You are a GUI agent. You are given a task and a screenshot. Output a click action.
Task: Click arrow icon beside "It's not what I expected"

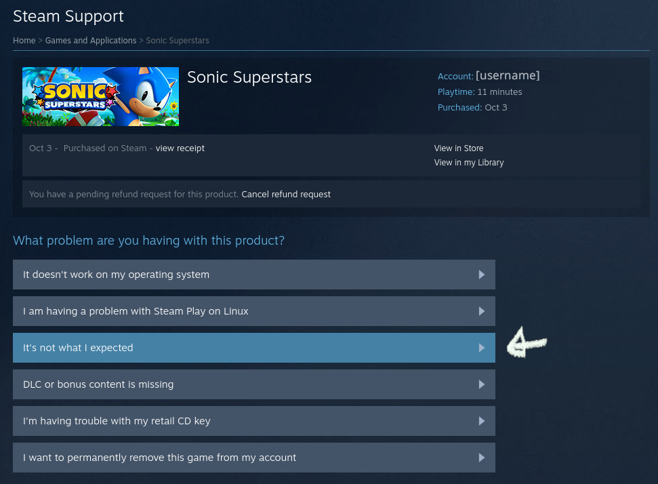click(481, 348)
